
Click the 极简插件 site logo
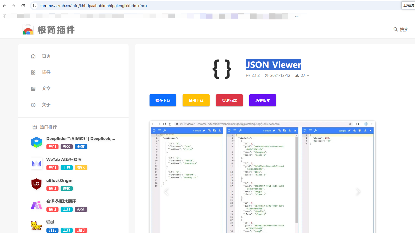pyautogui.click(x=49, y=30)
